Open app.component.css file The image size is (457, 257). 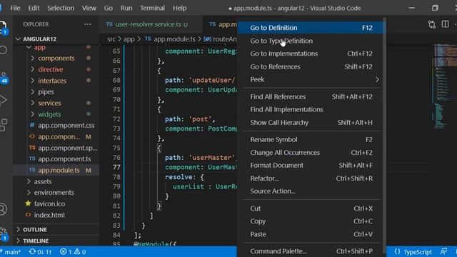pyautogui.click(x=56, y=126)
